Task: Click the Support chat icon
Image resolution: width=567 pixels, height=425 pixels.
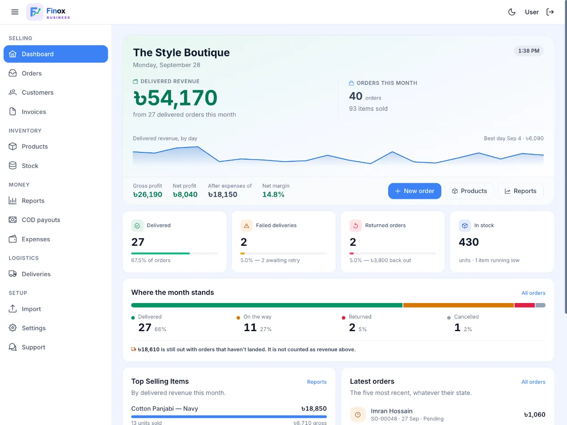Action: coord(13,347)
